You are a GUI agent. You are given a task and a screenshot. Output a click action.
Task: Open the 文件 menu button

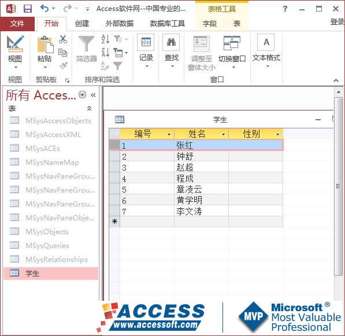pyautogui.click(x=17, y=23)
